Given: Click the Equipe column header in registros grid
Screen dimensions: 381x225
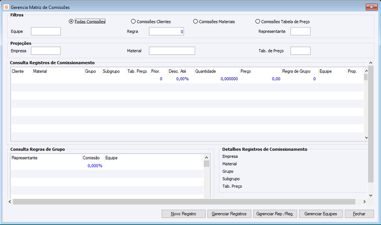Looking at the screenshot, I should pyautogui.click(x=332, y=72).
